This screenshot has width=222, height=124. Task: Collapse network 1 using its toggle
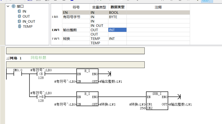click(x=8, y=58)
